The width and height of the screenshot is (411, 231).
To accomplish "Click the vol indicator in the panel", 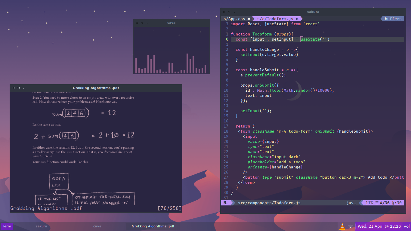I will (x=406, y=226).
